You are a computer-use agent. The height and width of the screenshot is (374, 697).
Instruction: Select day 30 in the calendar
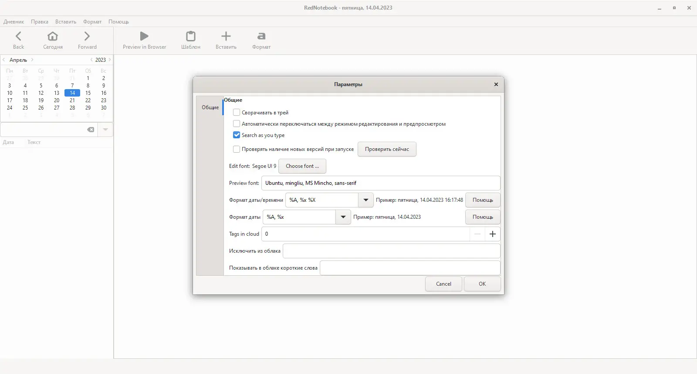pos(104,108)
